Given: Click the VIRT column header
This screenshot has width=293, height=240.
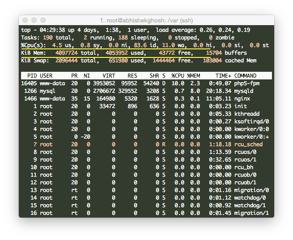Looking at the screenshot, I should (109, 76).
